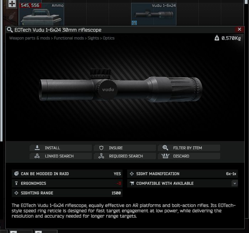The width and height of the screenshot is (249, 233).
Task: Select the Ammo case item in stash
Action: 41,14
